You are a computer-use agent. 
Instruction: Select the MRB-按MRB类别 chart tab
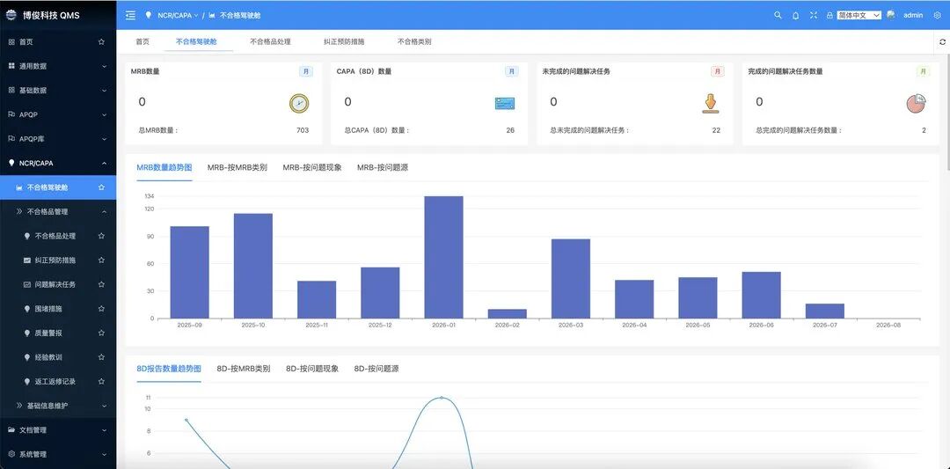[237, 167]
